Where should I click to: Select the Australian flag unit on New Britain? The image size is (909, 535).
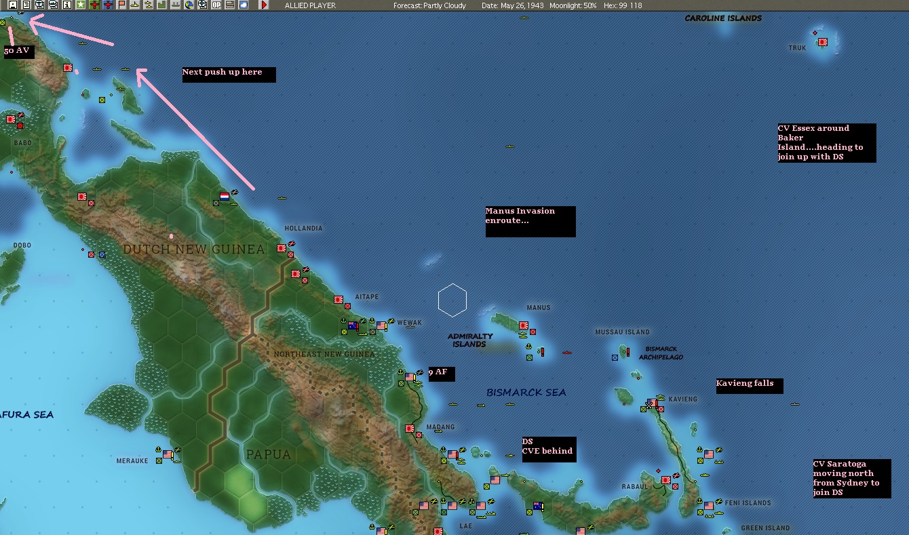538,506
